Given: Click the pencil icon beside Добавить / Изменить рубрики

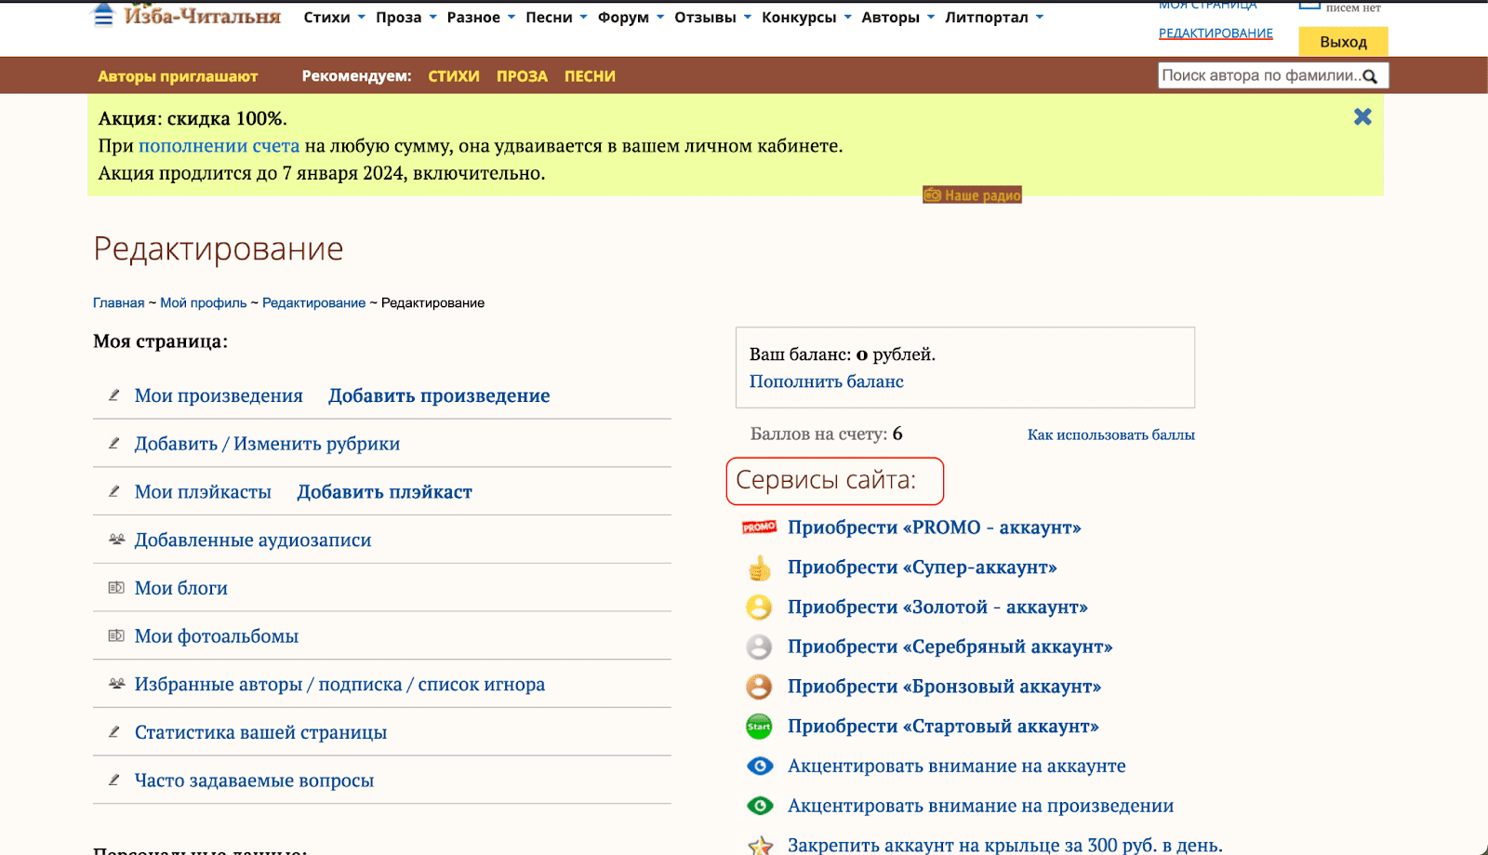Looking at the screenshot, I should click(x=114, y=444).
